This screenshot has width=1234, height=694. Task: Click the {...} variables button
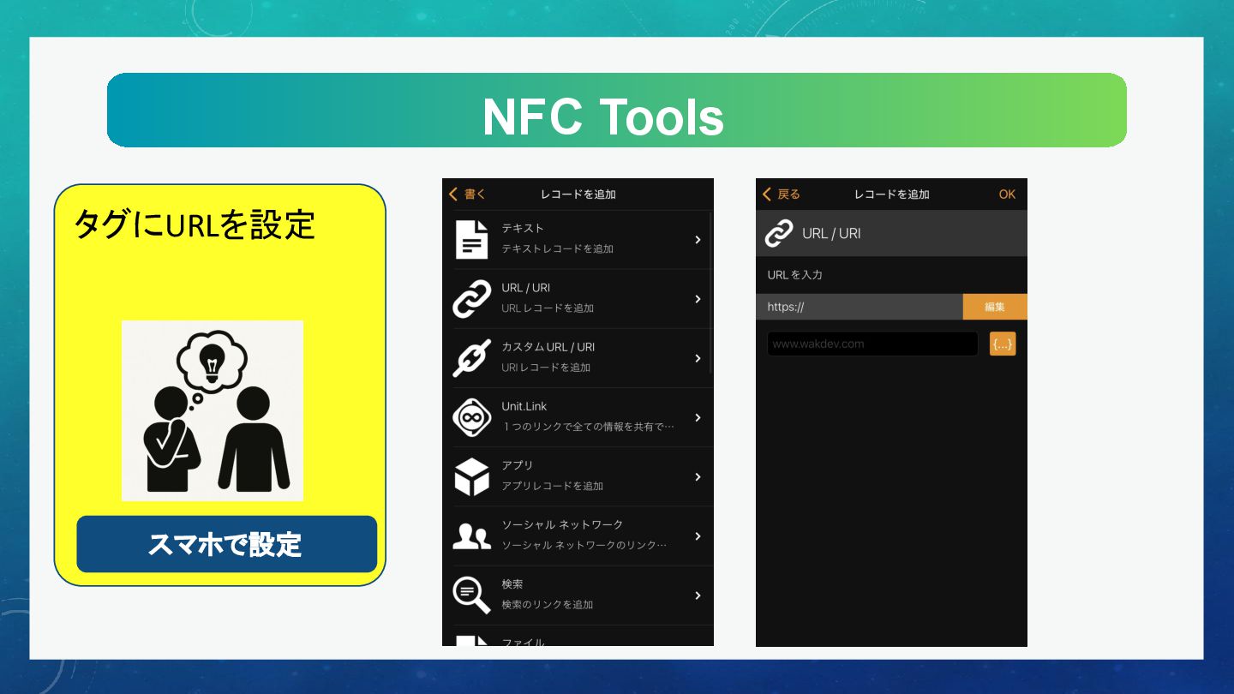point(1003,344)
